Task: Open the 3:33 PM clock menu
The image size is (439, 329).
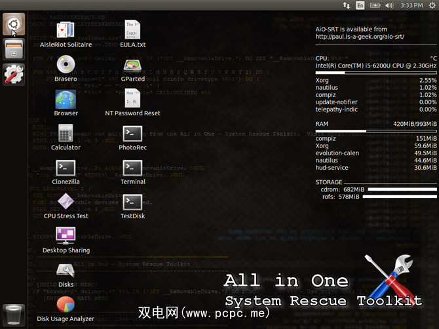Action: coord(411,5)
